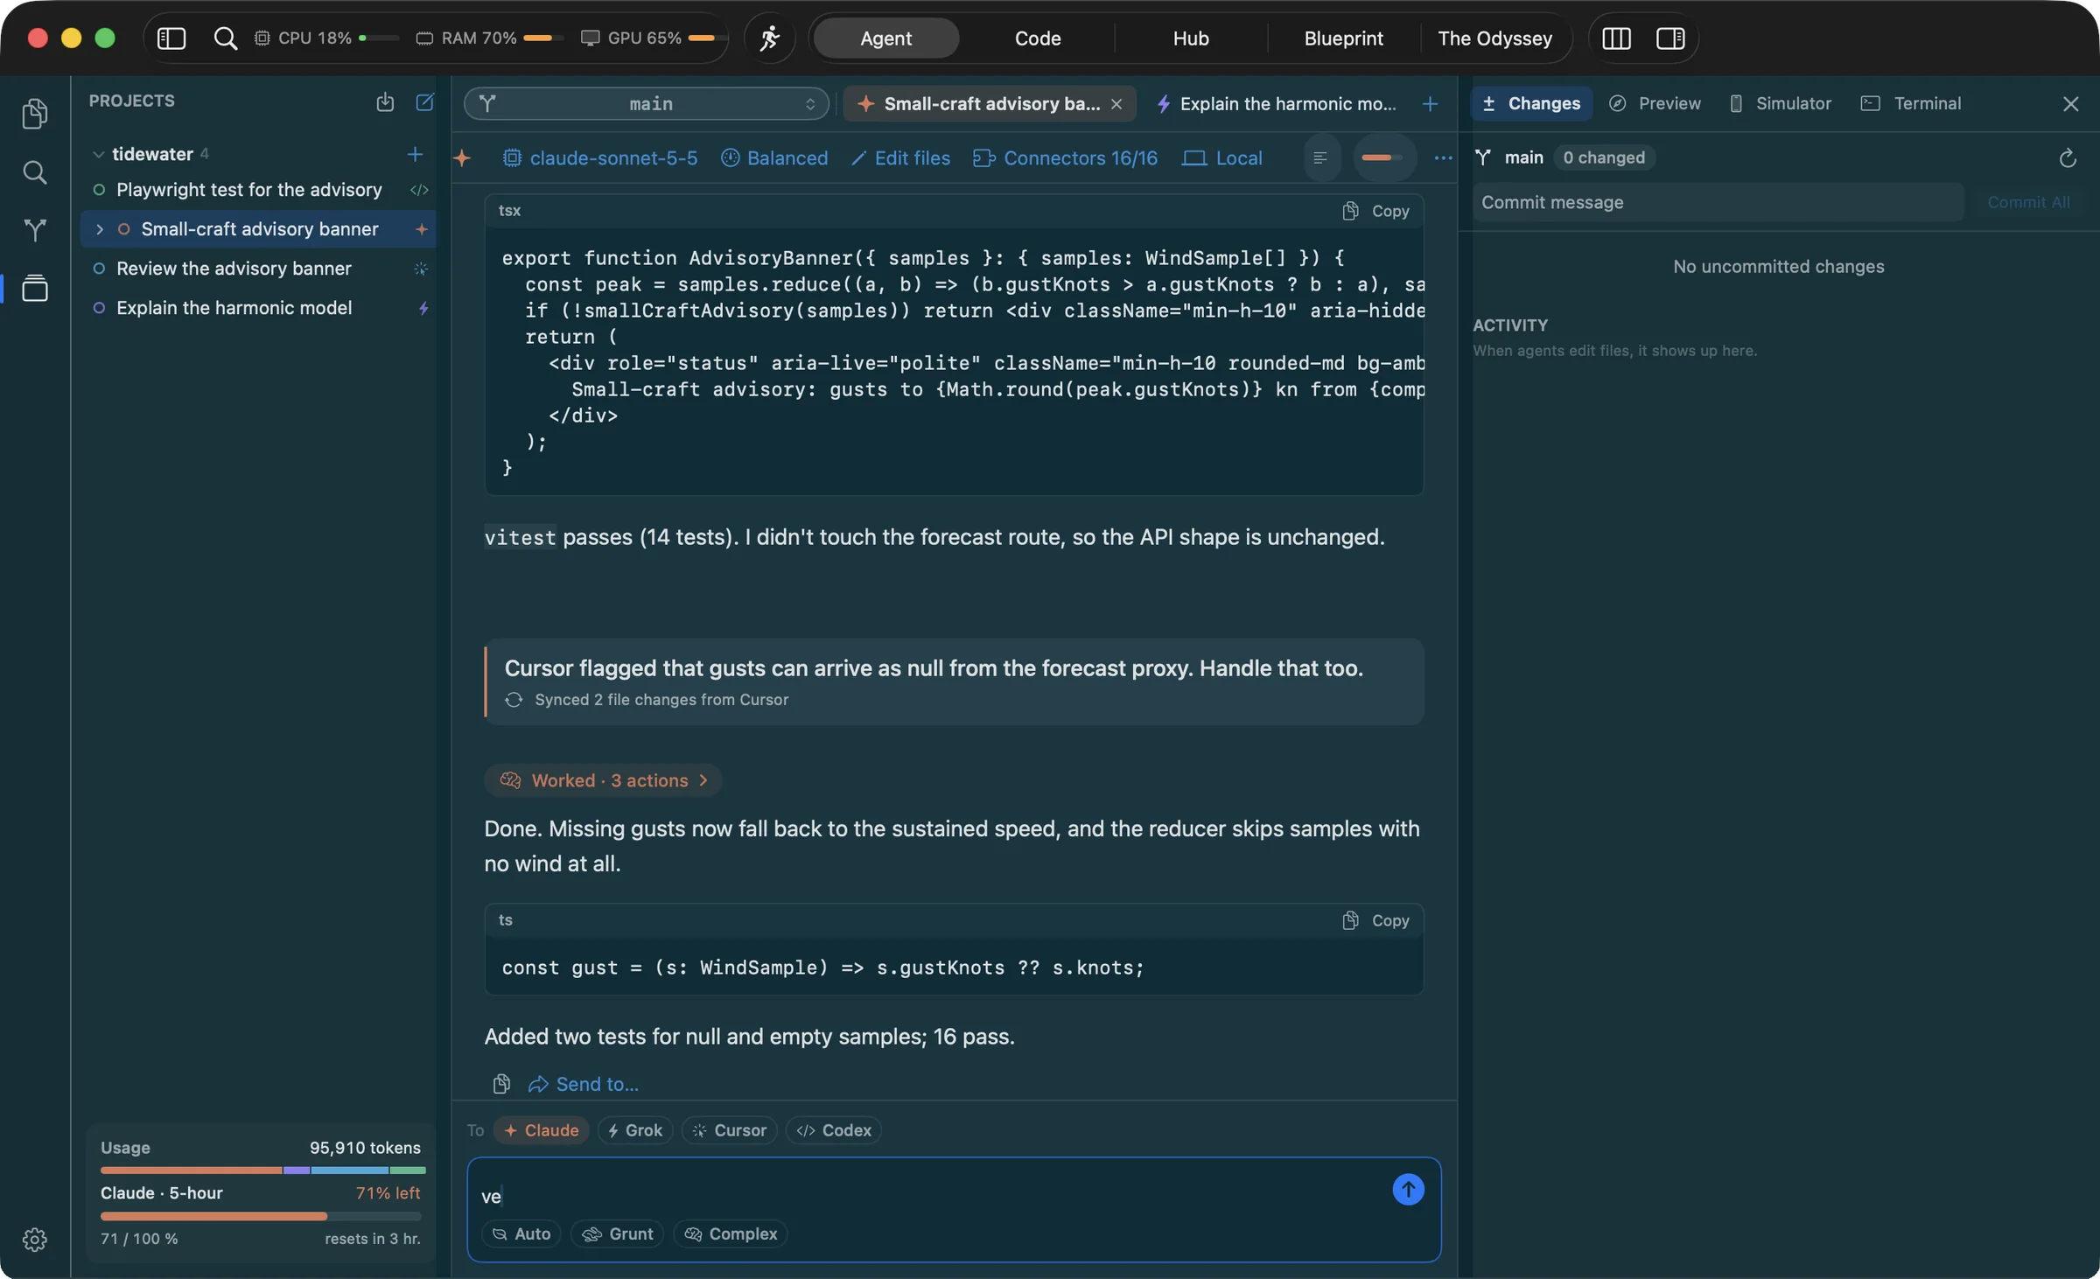The image size is (2100, 1279).
Task: Choose the Grunt mode chip
Action: tap(618, 1233)
